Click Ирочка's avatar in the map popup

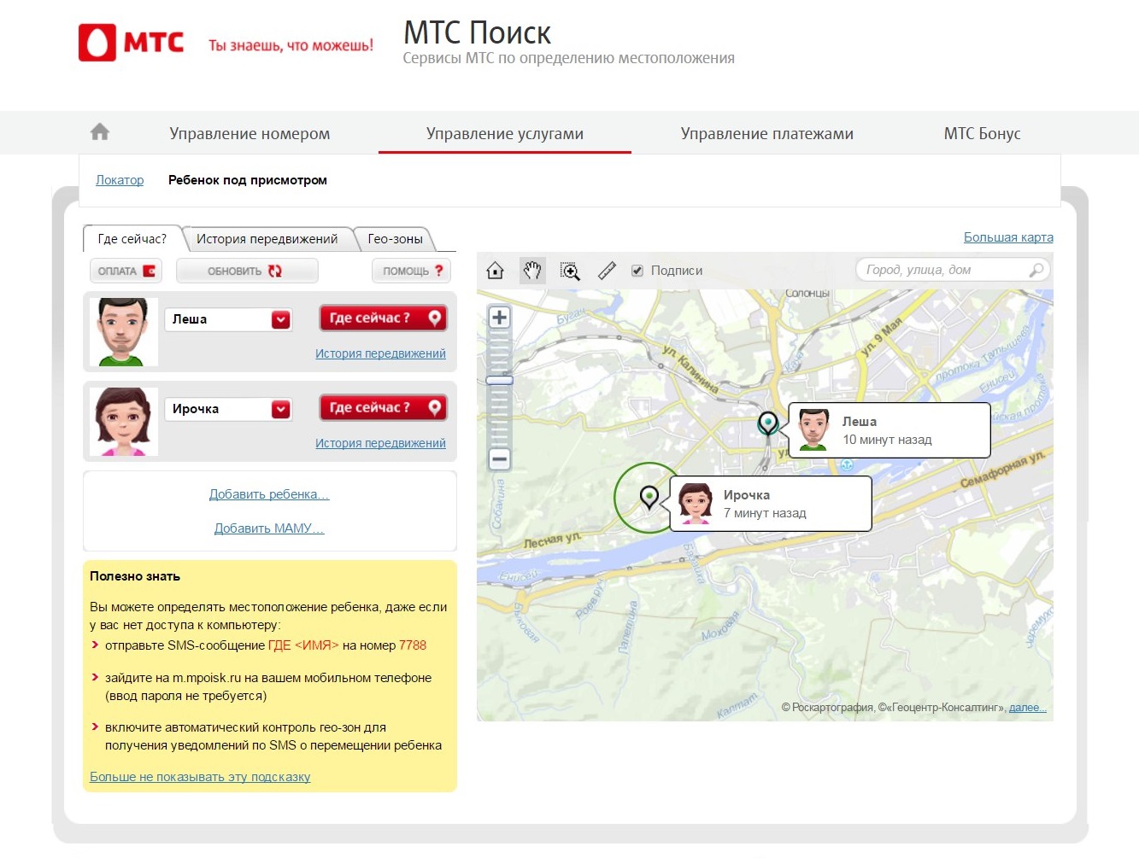click(696, 503)
